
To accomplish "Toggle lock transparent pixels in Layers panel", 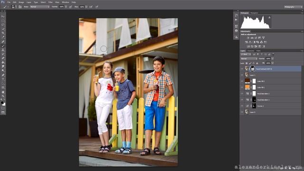I will [x=247, y=63].
